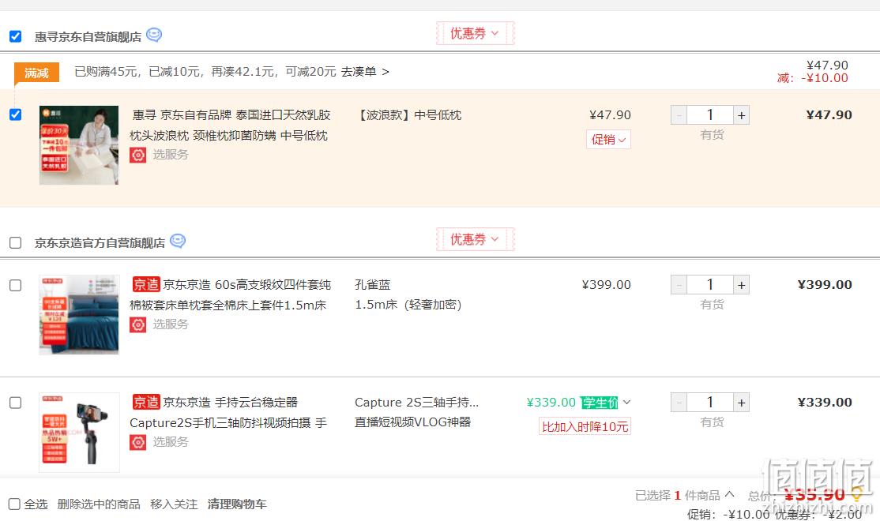Decrease quantity of the latex pillow
Image resolution: width=880 pixels, height=521 pixels.
point(679,115)
